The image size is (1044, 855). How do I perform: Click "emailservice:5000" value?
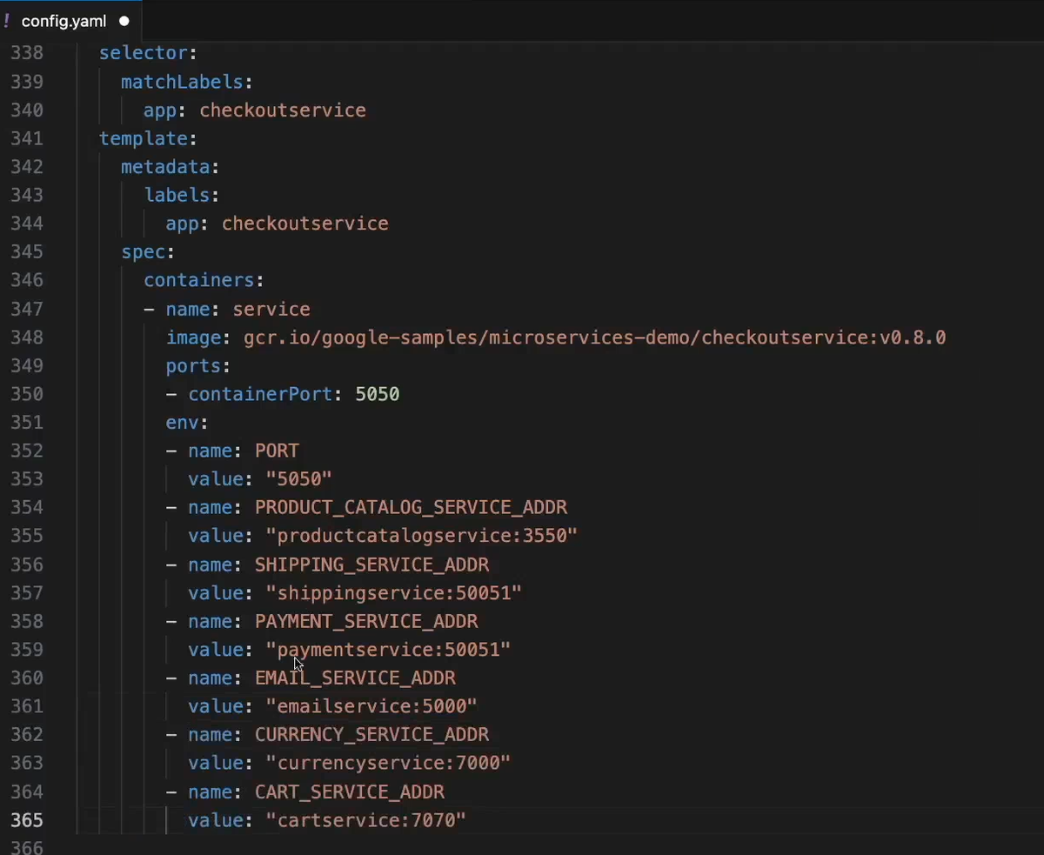(371, 706)
